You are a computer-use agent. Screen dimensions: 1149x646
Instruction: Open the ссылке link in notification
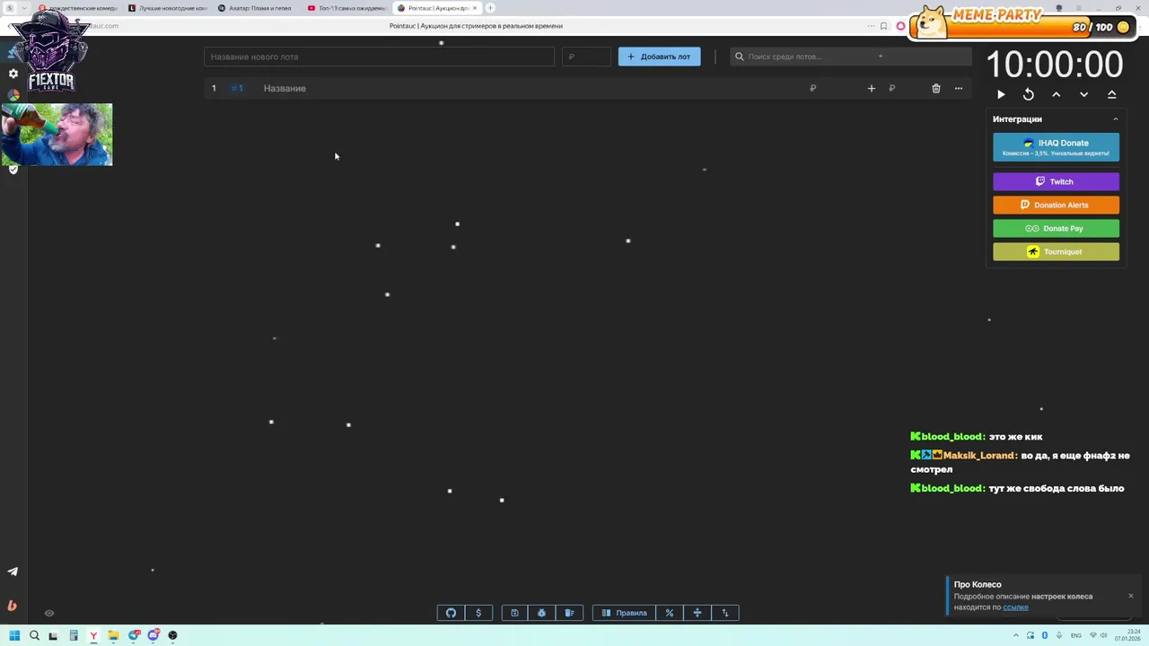click(1015, 607)
